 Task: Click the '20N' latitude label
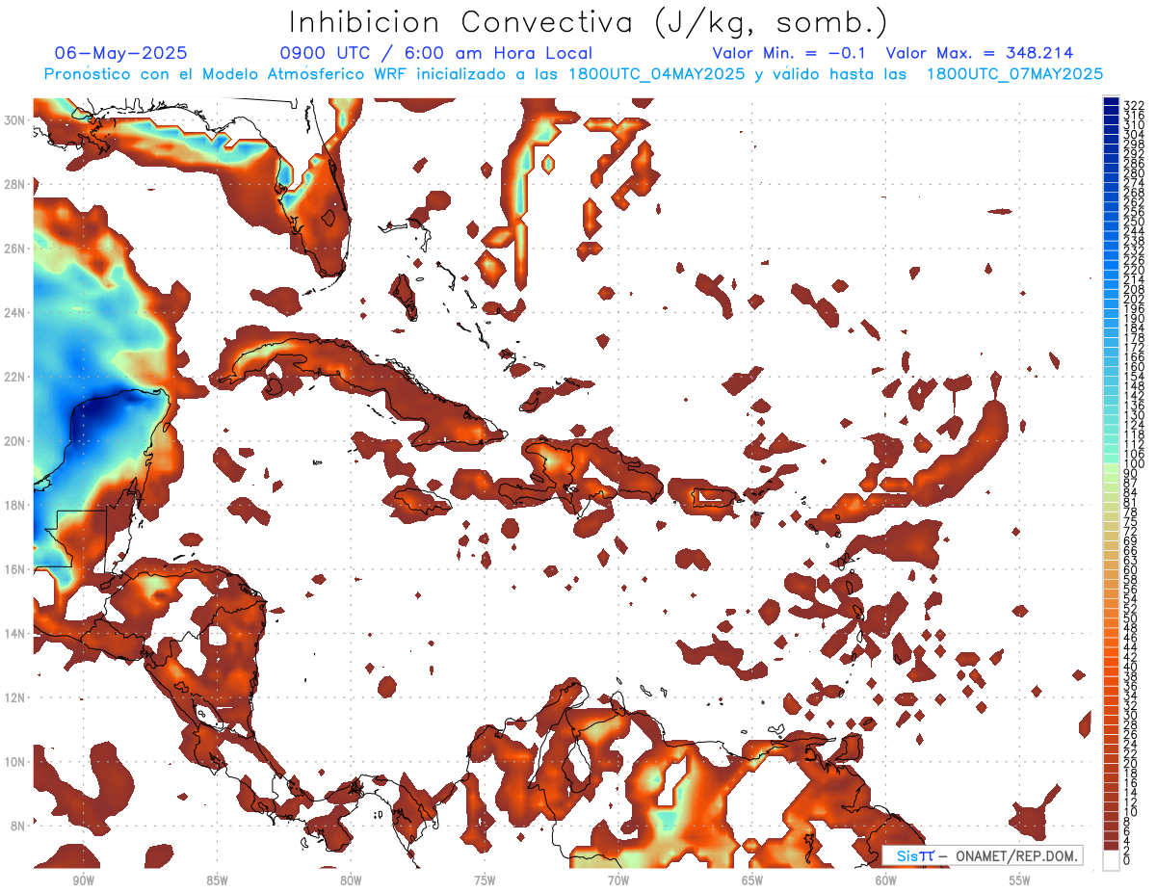(14, 440)
